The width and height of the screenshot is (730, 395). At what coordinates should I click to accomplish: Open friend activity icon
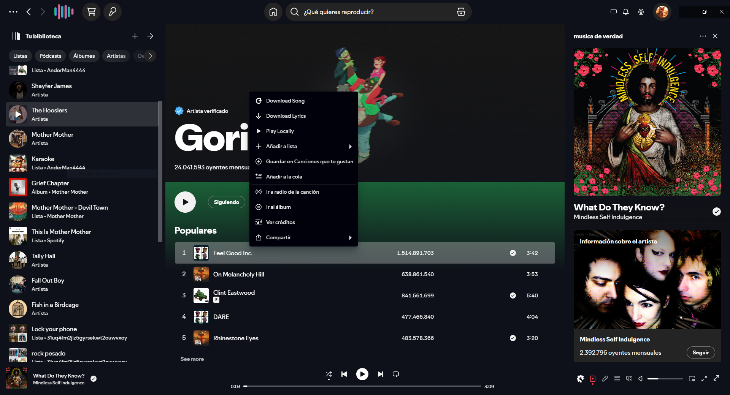641,12
